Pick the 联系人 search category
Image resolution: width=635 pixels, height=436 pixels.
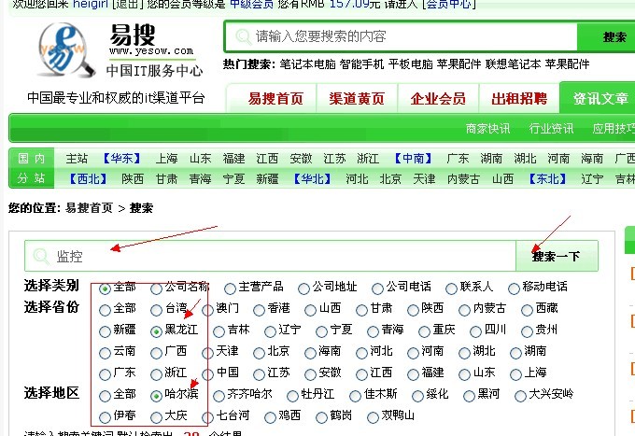tap(452, 288)
